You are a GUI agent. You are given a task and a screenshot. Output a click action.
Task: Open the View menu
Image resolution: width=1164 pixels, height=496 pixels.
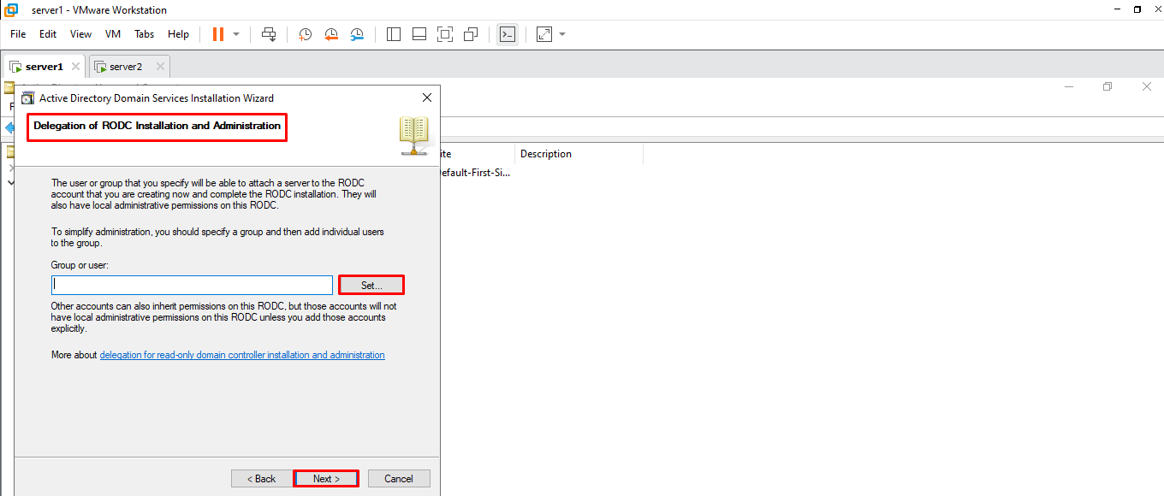80,34
